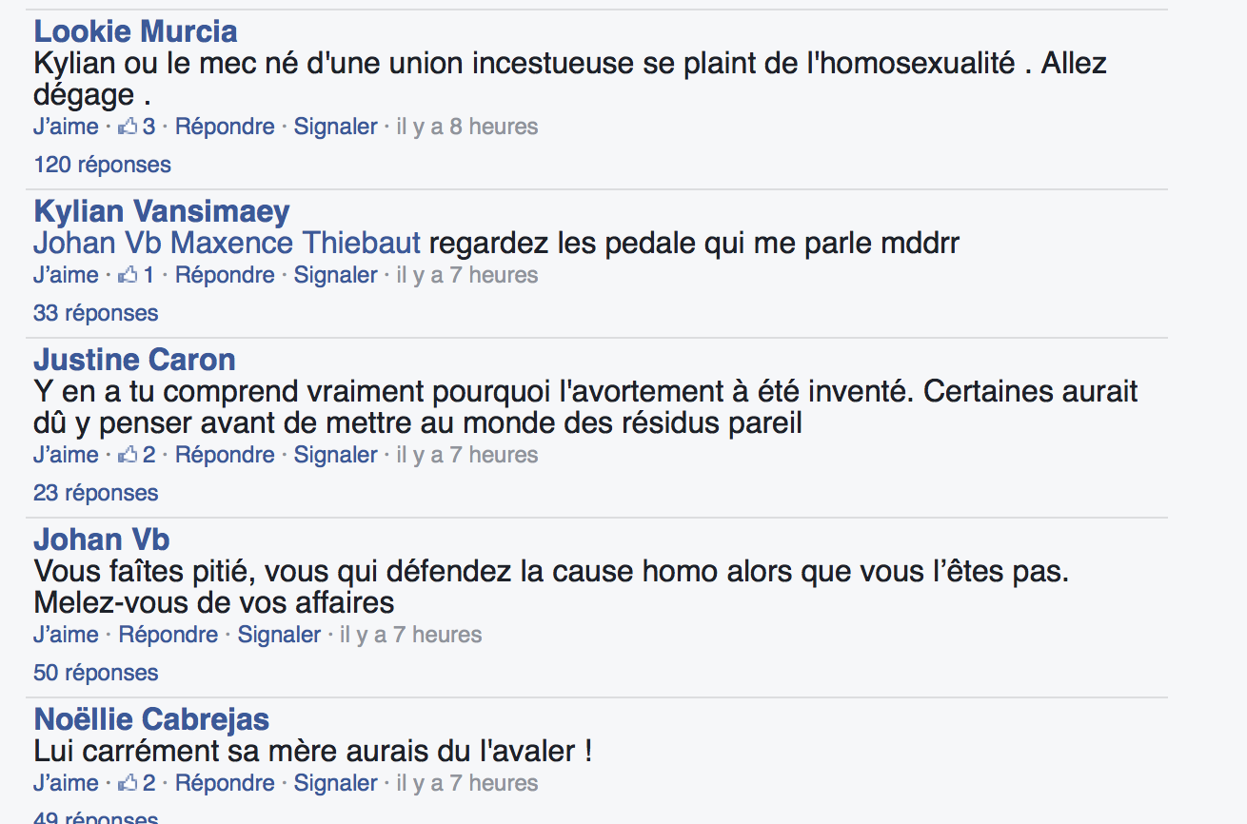Show the 23 réponses under Justine Caron
1247x824 pixels.
pyautogui.click(x=95, y=493)
